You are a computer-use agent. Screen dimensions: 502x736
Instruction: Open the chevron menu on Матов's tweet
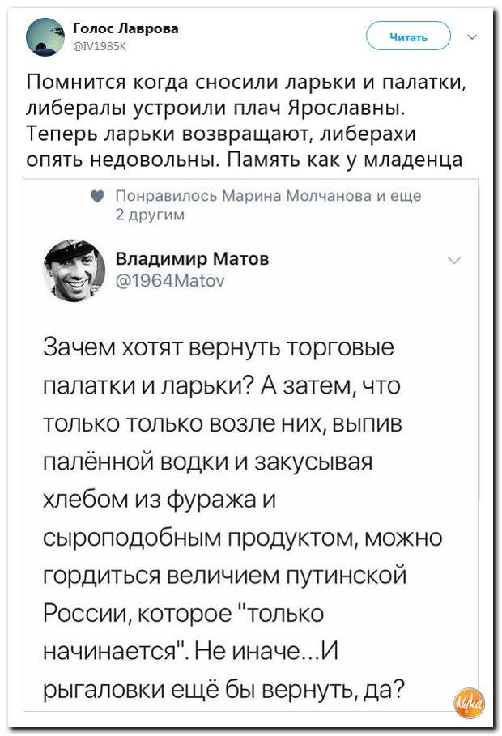point(453,260)
